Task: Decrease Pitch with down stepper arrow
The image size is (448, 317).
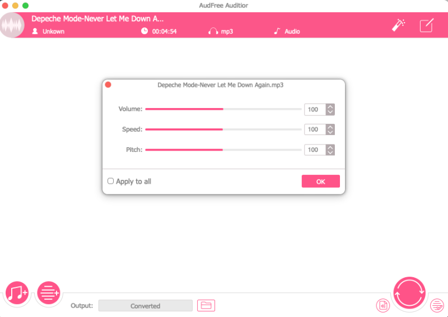Action: coord(330,153)
